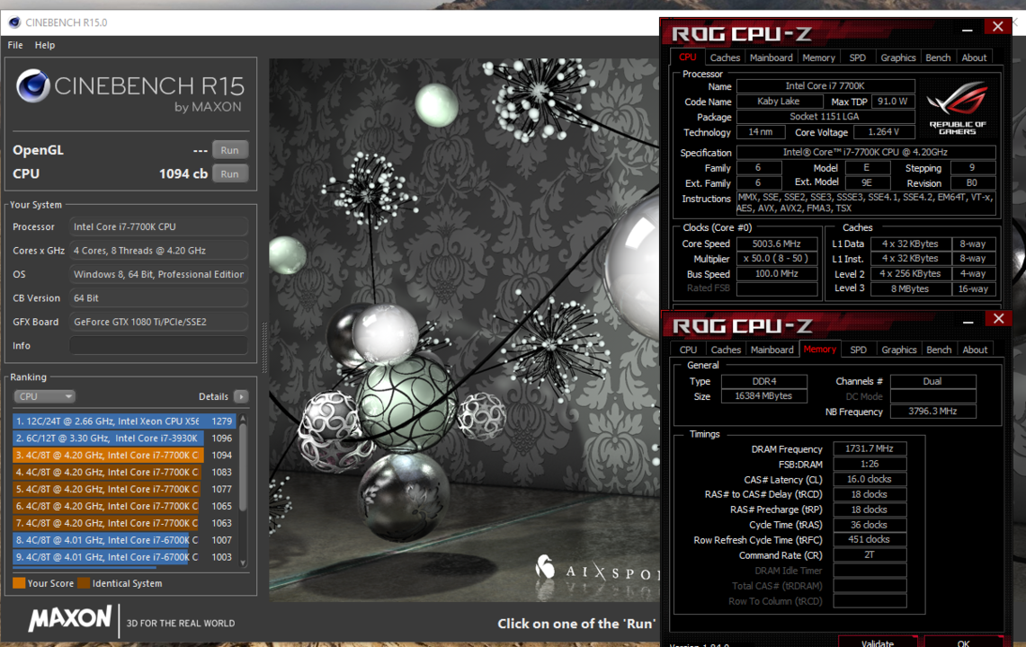This screenshot has height=647, width=1026.
Task: Open About tab in upper CPU-Z
Action: click(x=974, y=58)
